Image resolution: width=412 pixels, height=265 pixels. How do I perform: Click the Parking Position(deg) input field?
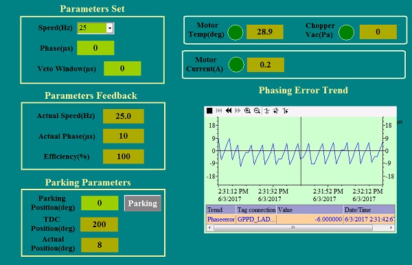(100, 203)
